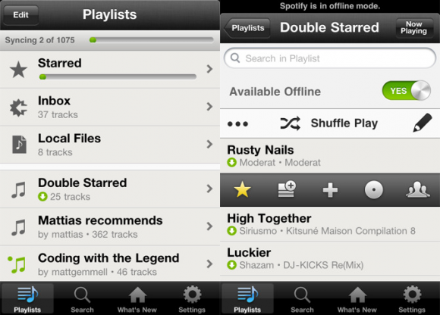The height and width of the screenshot is (315, 440).
Task: Open the Settings tab on the left screen
Action: click(x=192, y=299)
